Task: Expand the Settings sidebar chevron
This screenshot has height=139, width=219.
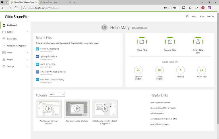Action: pyautogui.click(x=27, y=66)
